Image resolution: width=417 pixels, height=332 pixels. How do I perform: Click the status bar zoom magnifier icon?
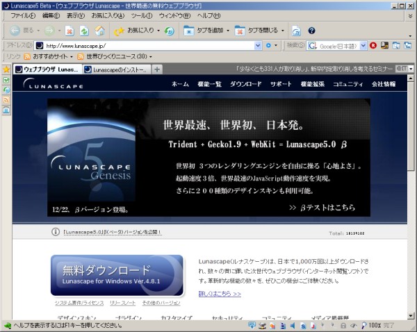363,325
